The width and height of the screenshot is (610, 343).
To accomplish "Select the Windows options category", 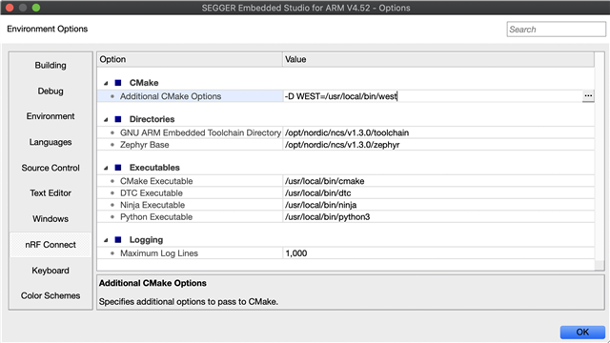I will [51, 218].
